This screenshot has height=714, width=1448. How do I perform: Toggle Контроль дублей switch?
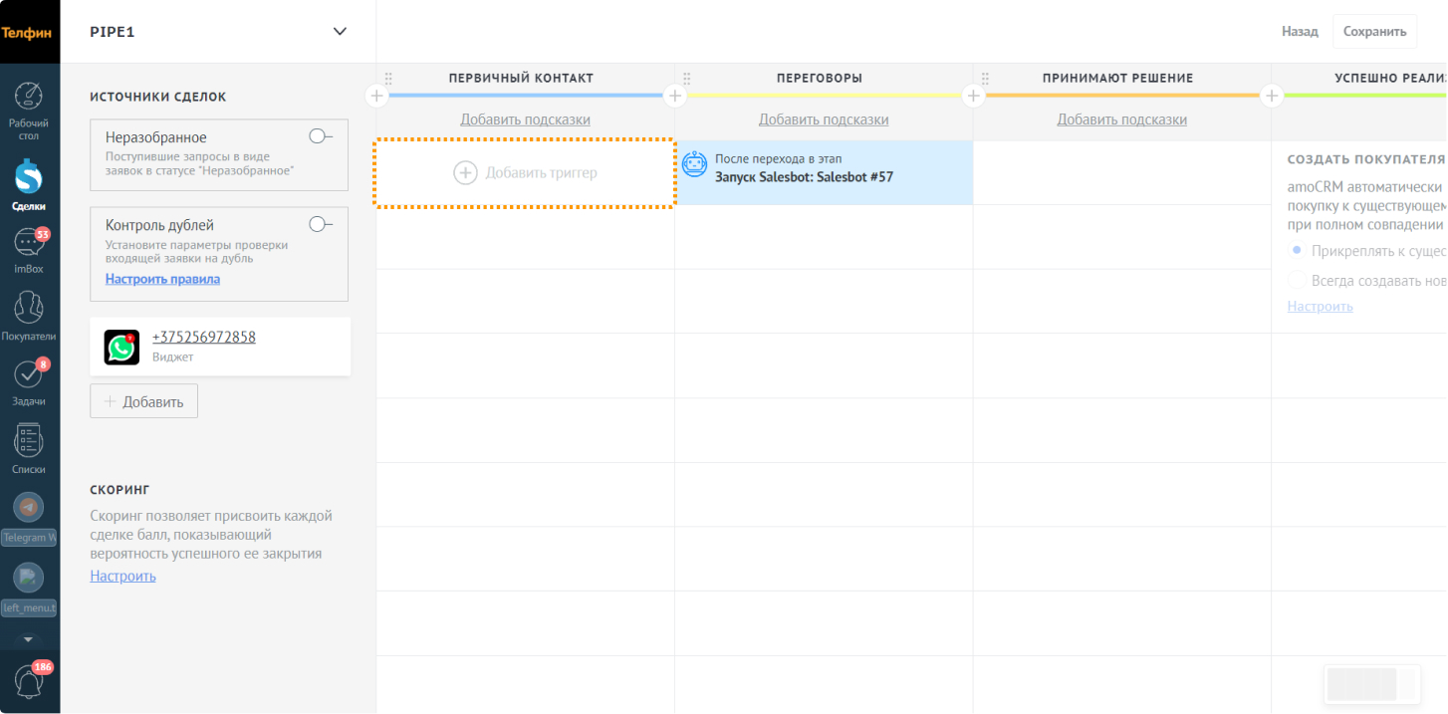tap(321, 224)
